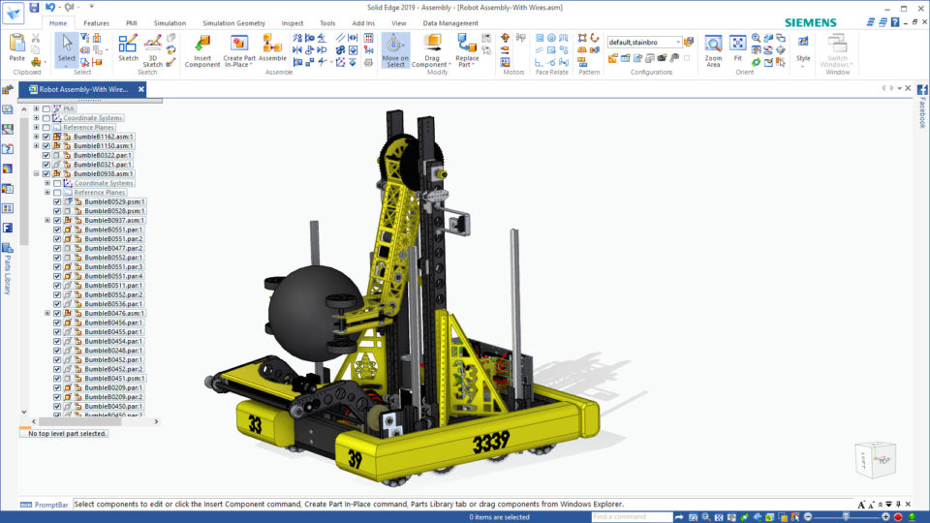Open the Style button in ribbon
The image size is (930, 523).
coord(803,49)
